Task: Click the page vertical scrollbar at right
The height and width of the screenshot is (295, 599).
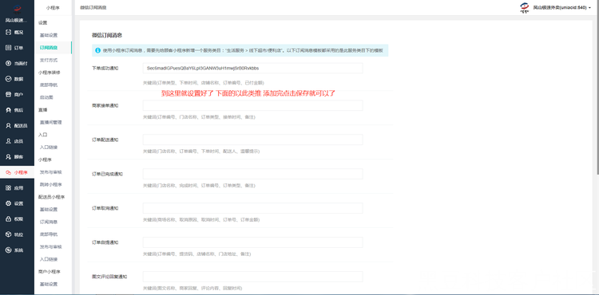Action: tap(597, 88)
